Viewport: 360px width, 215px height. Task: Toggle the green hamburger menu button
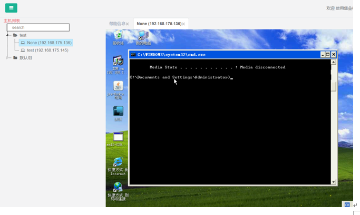coord(11,8)
